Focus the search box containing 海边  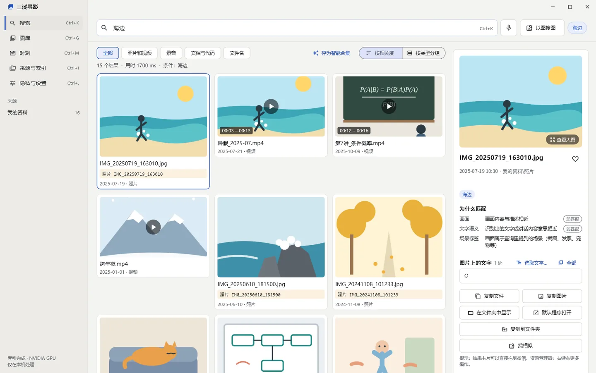297,28
